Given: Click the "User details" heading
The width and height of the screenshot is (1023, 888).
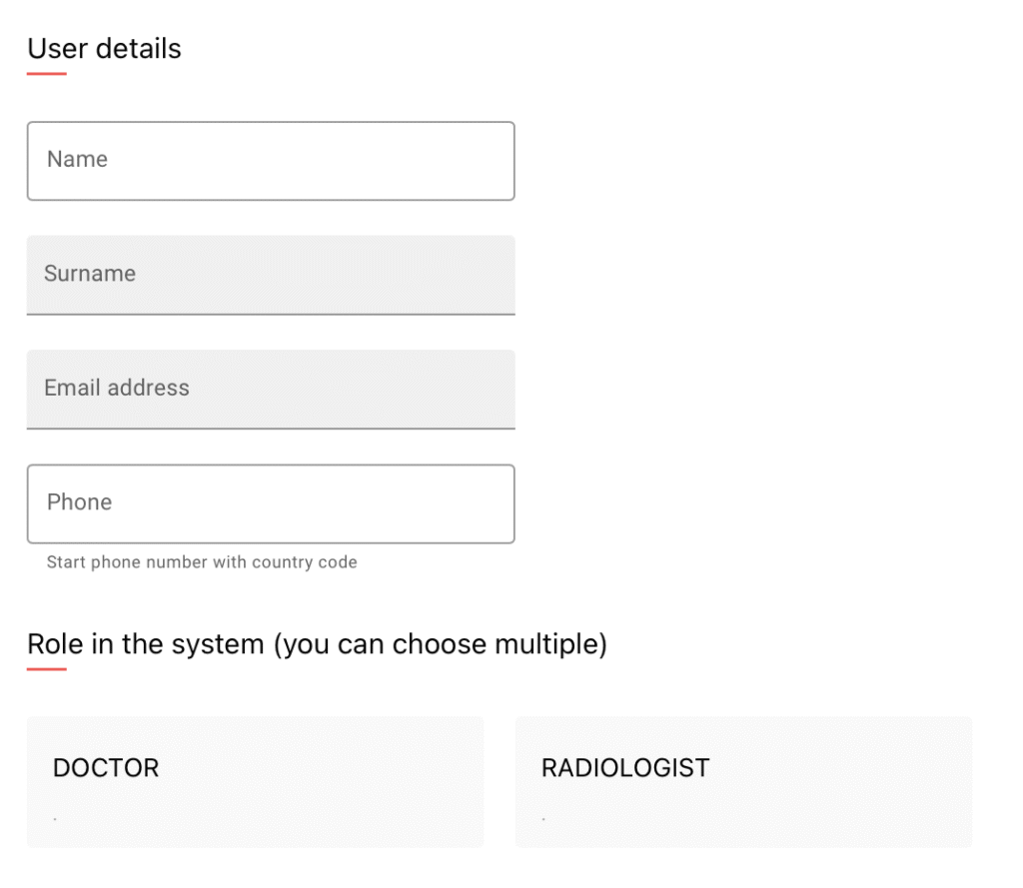Looking at the screenshot, I should (x=104, y=48).
